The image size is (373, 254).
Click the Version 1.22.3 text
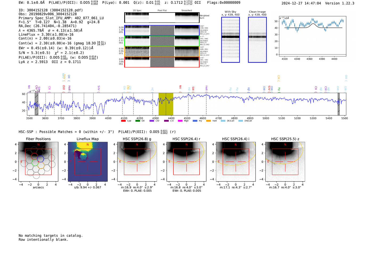[340, 3]
